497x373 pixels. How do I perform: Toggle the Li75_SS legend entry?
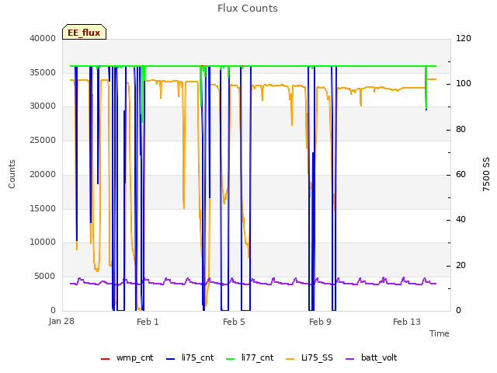pyautogui.click(x=309, y=358)
